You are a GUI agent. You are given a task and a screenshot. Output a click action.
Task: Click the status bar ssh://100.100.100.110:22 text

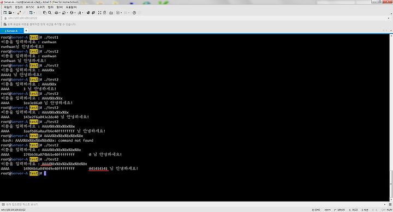[13, 210]
